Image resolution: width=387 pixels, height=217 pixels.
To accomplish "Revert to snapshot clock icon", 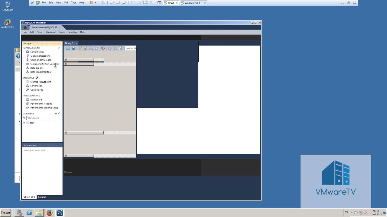I will (x=118, y=3).
